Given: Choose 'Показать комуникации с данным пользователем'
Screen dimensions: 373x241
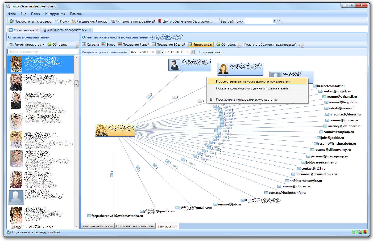Looking at the screenshot, I should click(257, 88).
